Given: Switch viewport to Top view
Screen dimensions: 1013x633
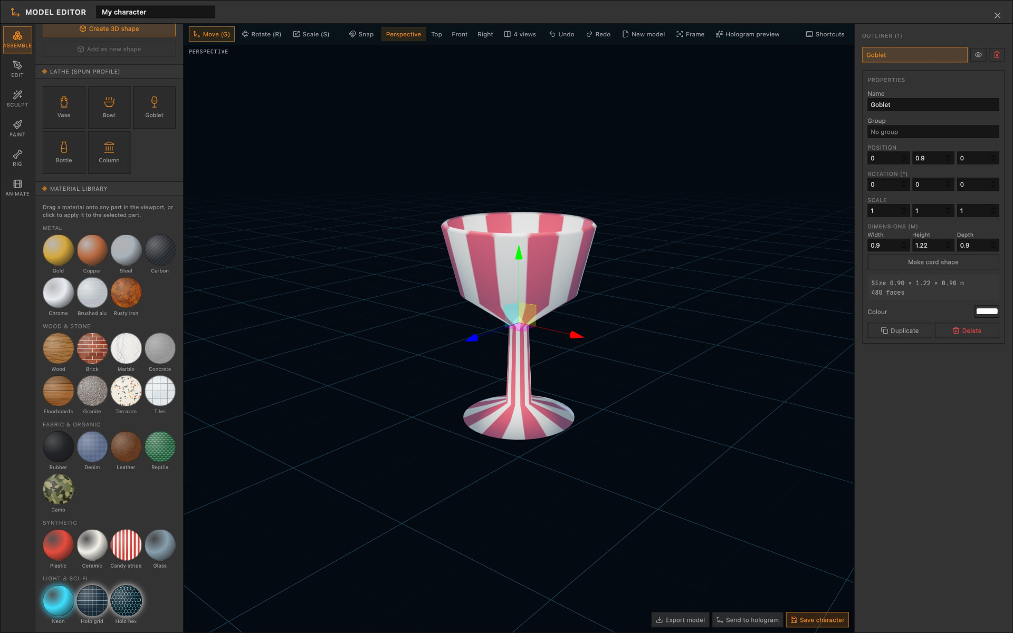Looking at the screenshot, I should pyautogui.click(x=436, y=34).
